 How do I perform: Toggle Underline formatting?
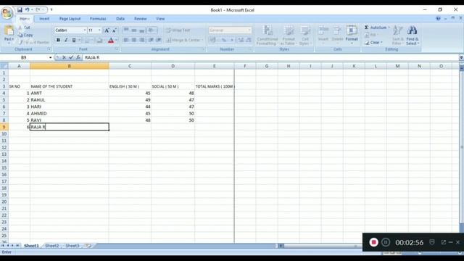(x=74, y=40)
